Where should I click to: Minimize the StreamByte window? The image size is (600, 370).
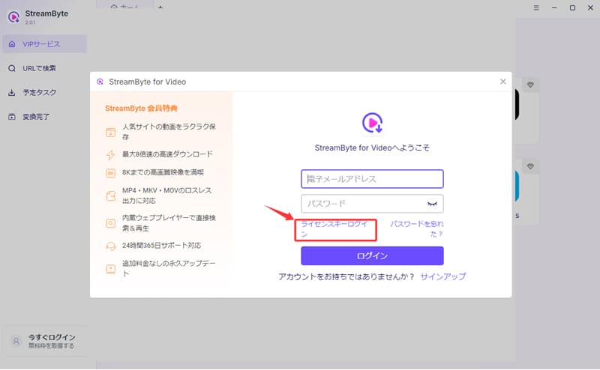pos(554,7)
